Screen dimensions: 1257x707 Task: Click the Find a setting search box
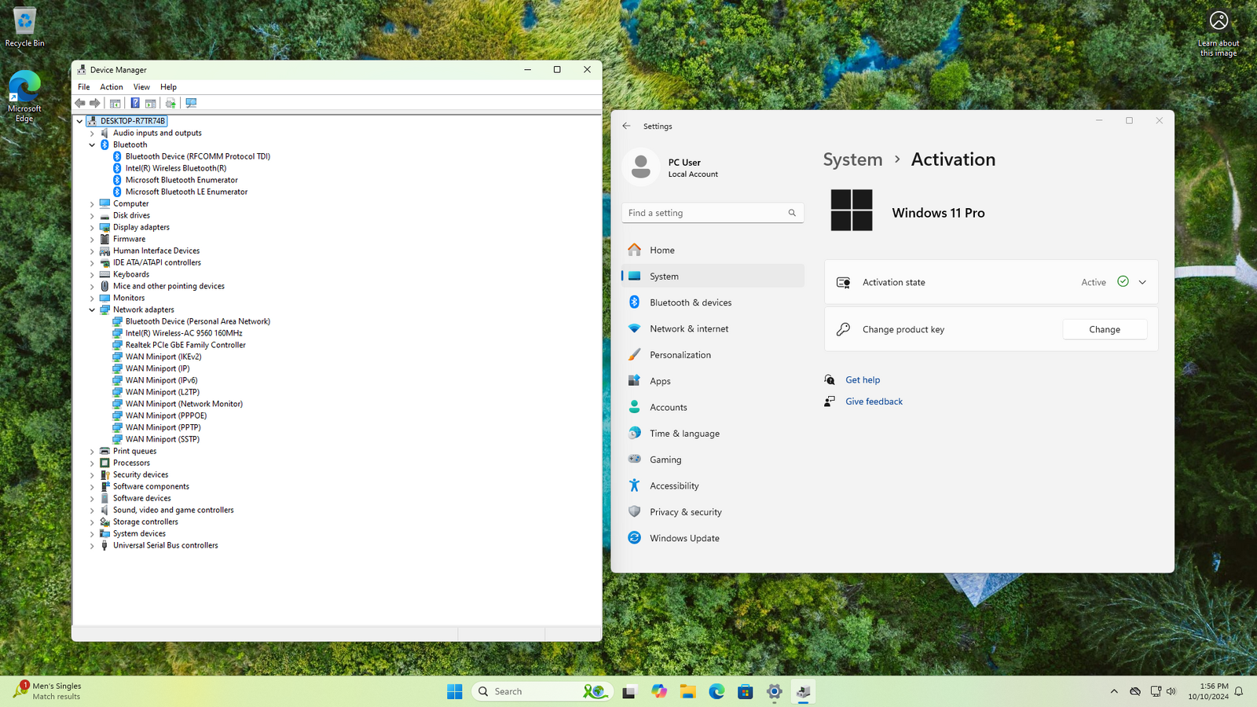pyautogui.click(x=713, y=213)
